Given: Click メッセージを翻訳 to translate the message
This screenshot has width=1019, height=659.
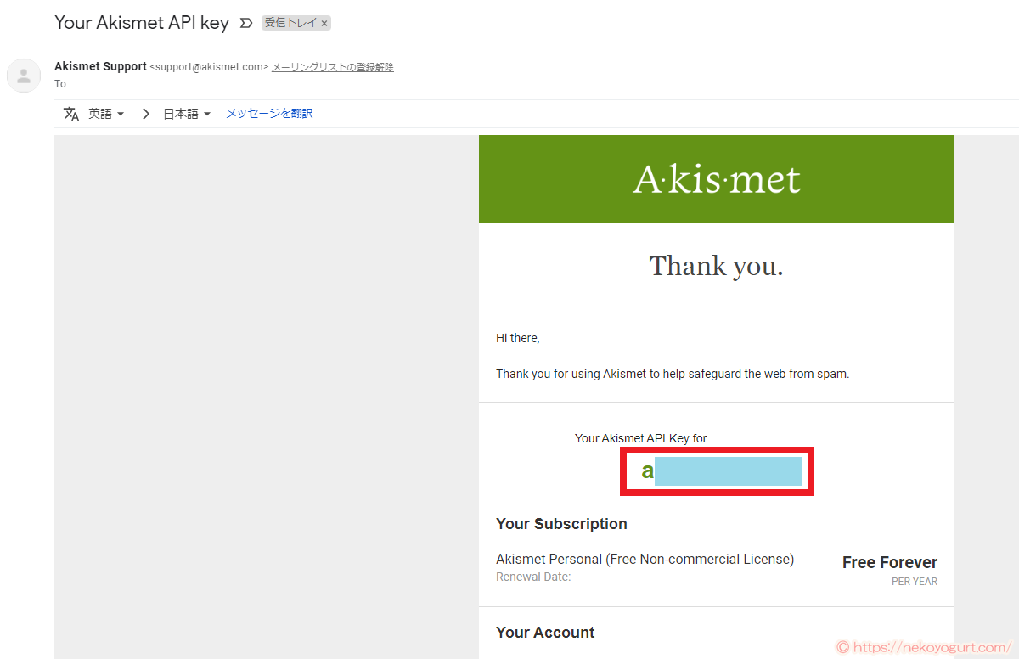Looking at the screenshot, I should 269,114.
